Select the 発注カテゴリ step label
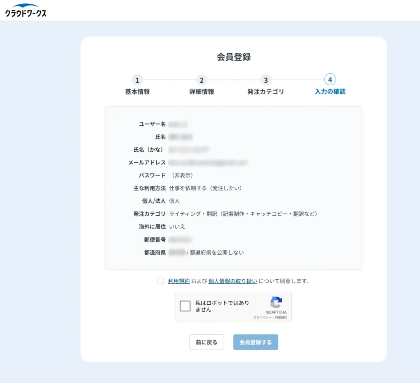Viewport: 420px width, 383px height. click(x=265, y=92)
